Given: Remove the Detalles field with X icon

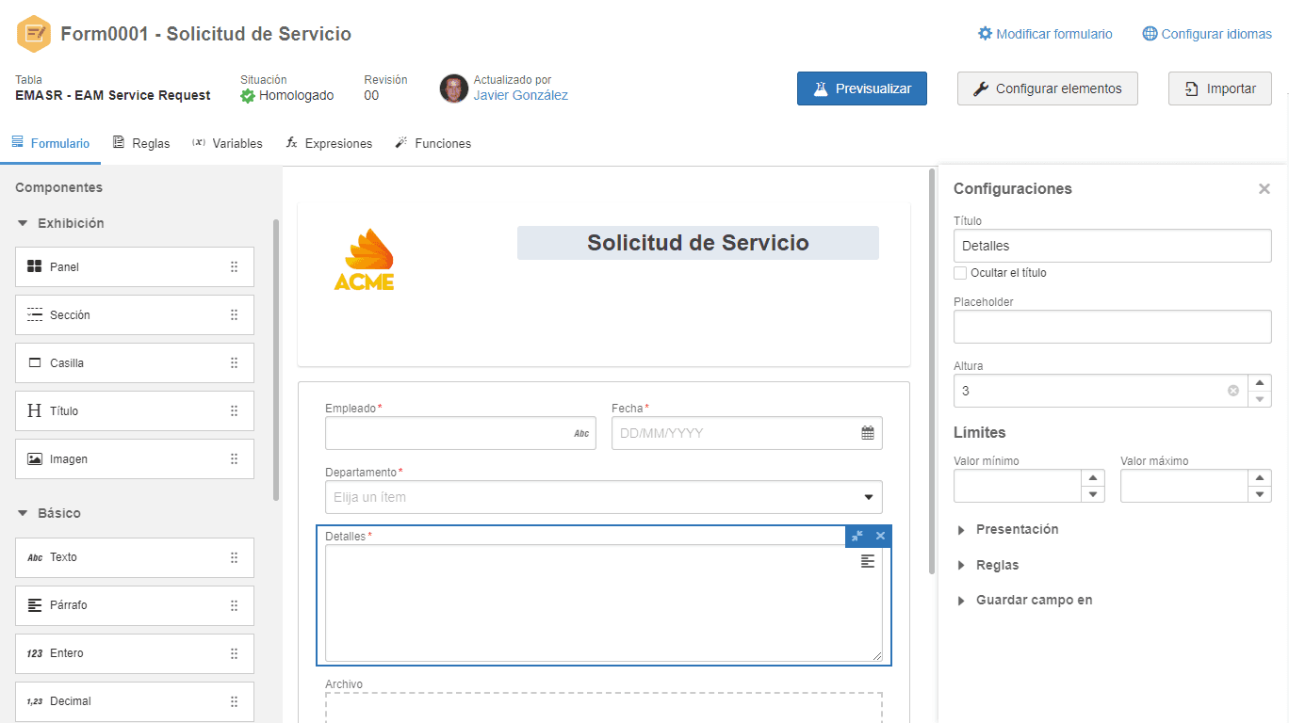Looking at the screenshot, I should [880, 536].
